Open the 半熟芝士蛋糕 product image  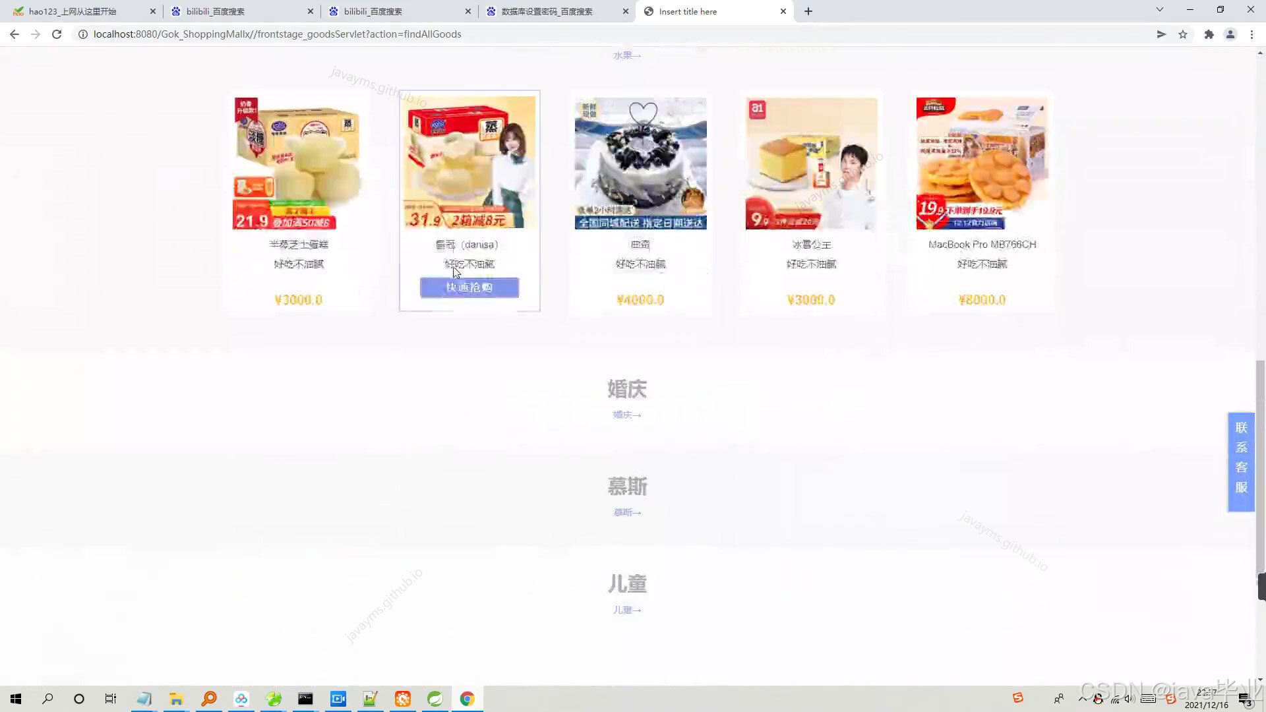point(298,163)
